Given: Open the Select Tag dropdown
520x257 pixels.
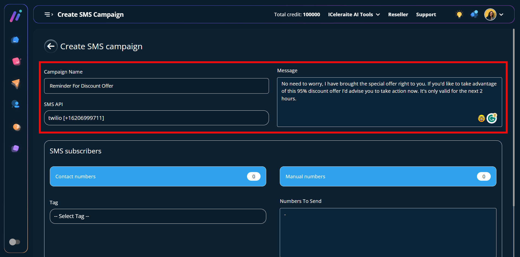Looking at the screenshot, I should point(158,216).
